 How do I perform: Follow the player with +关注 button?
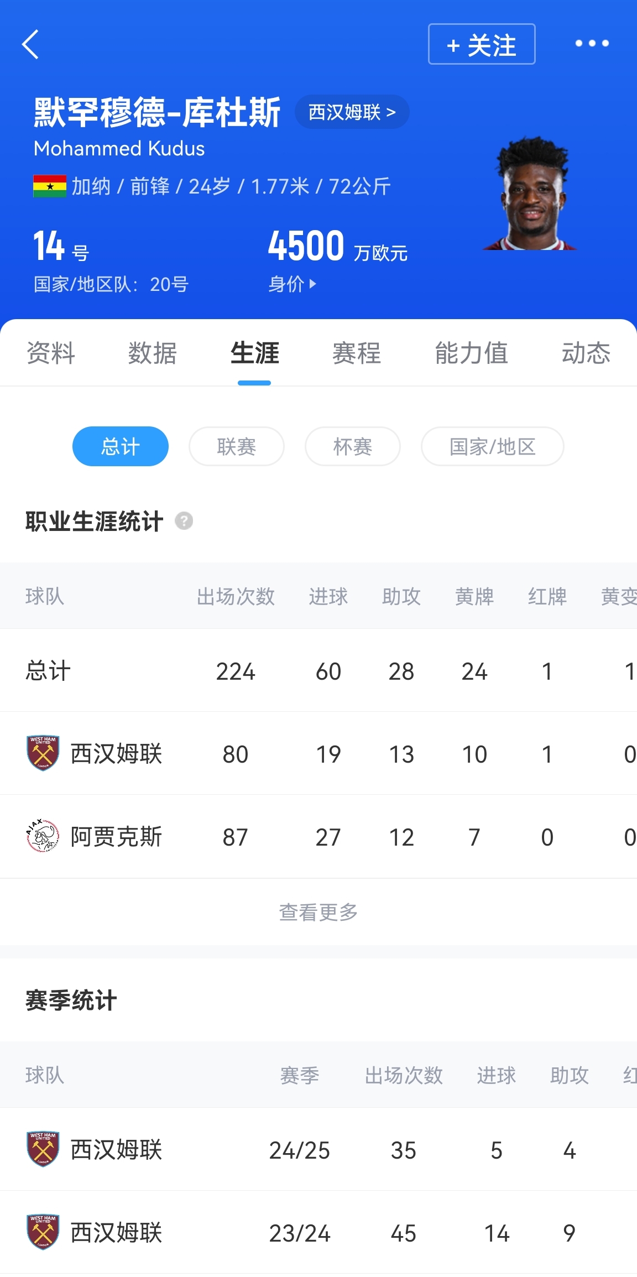pyautogui.click(x=481, y=44)
